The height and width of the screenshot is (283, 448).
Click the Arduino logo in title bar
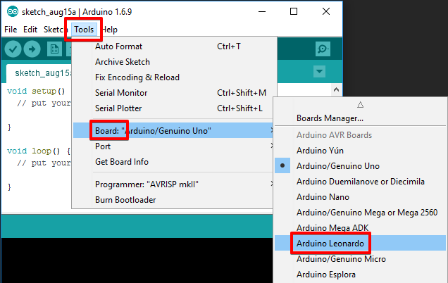(x=13, y=12)
